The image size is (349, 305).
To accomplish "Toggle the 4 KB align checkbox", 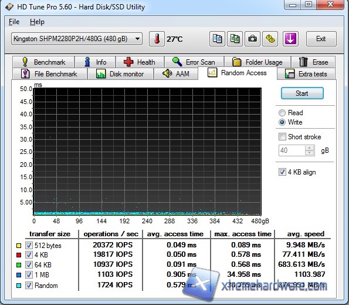I will 283,172.
